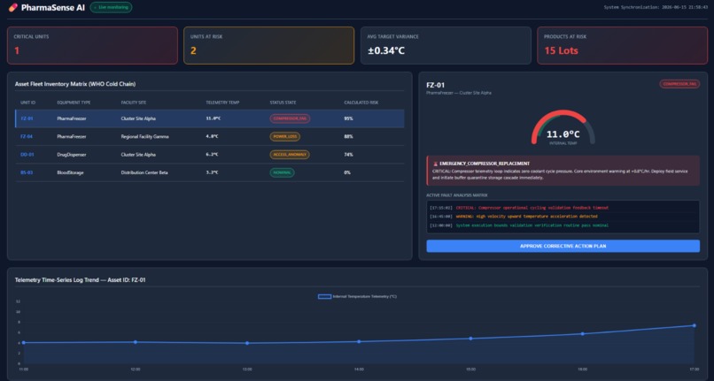
Task: Click the DrugDispenser equipment type cell
Action: [72, 155]
